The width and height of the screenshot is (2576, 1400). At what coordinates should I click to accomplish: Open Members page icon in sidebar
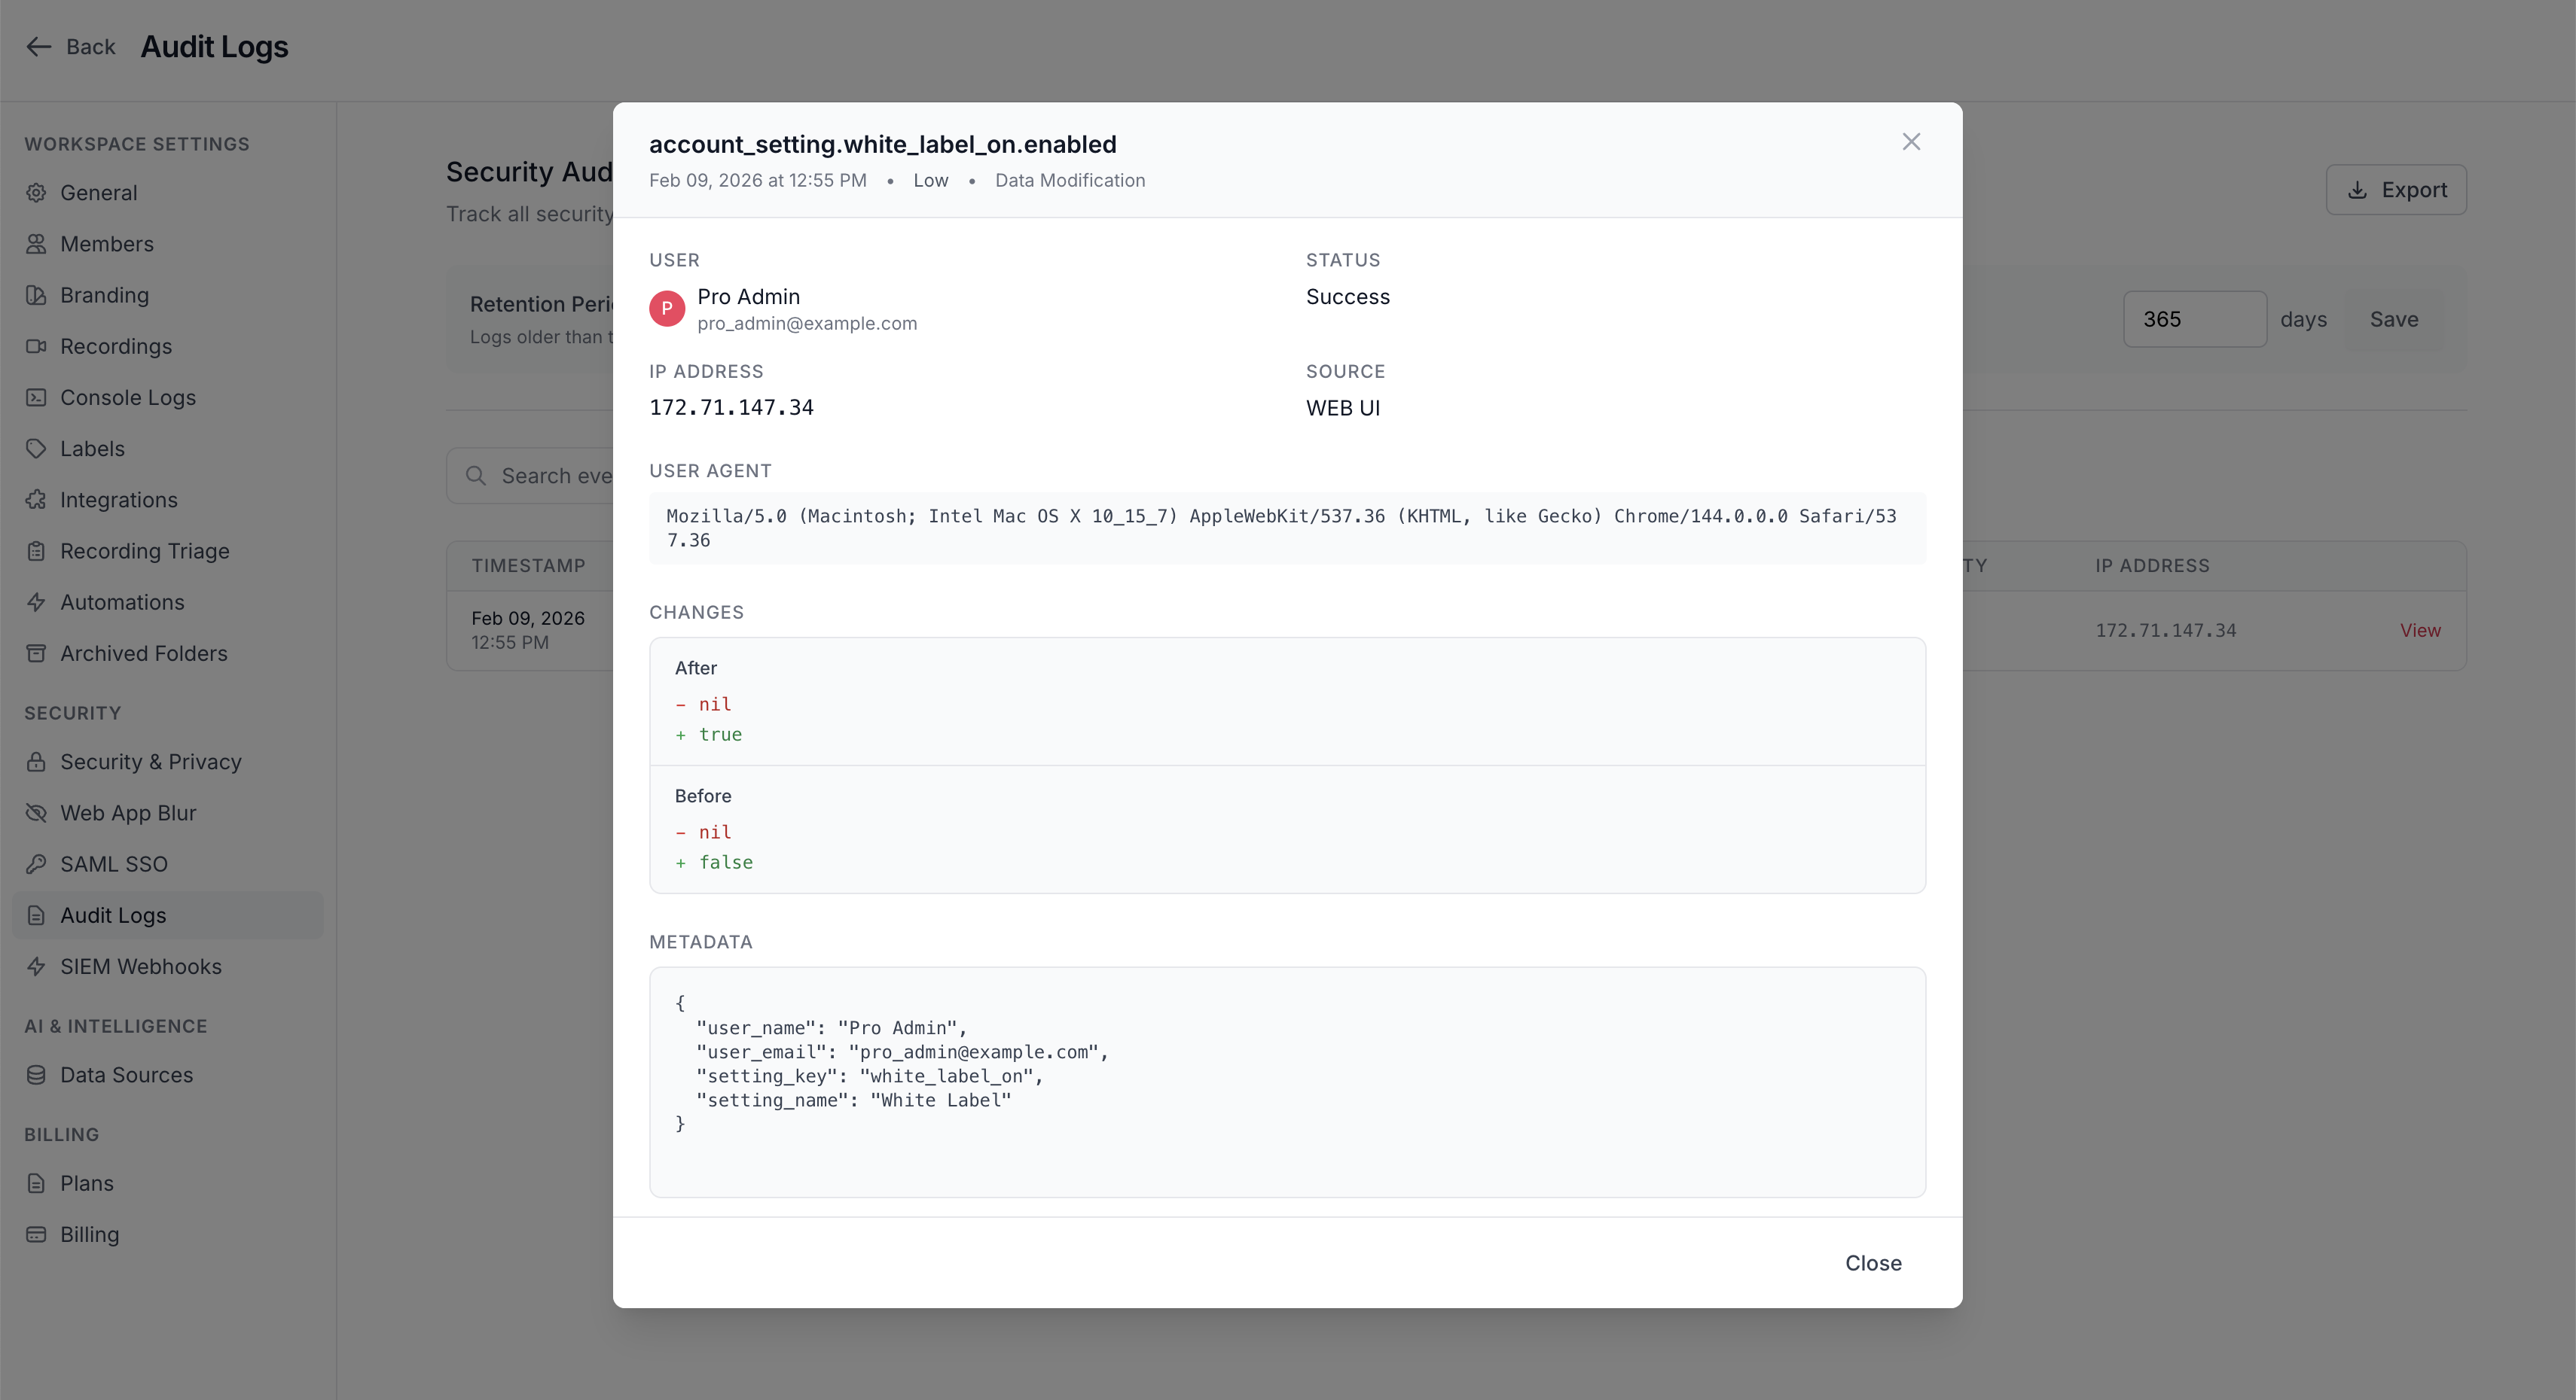[36, 244]
